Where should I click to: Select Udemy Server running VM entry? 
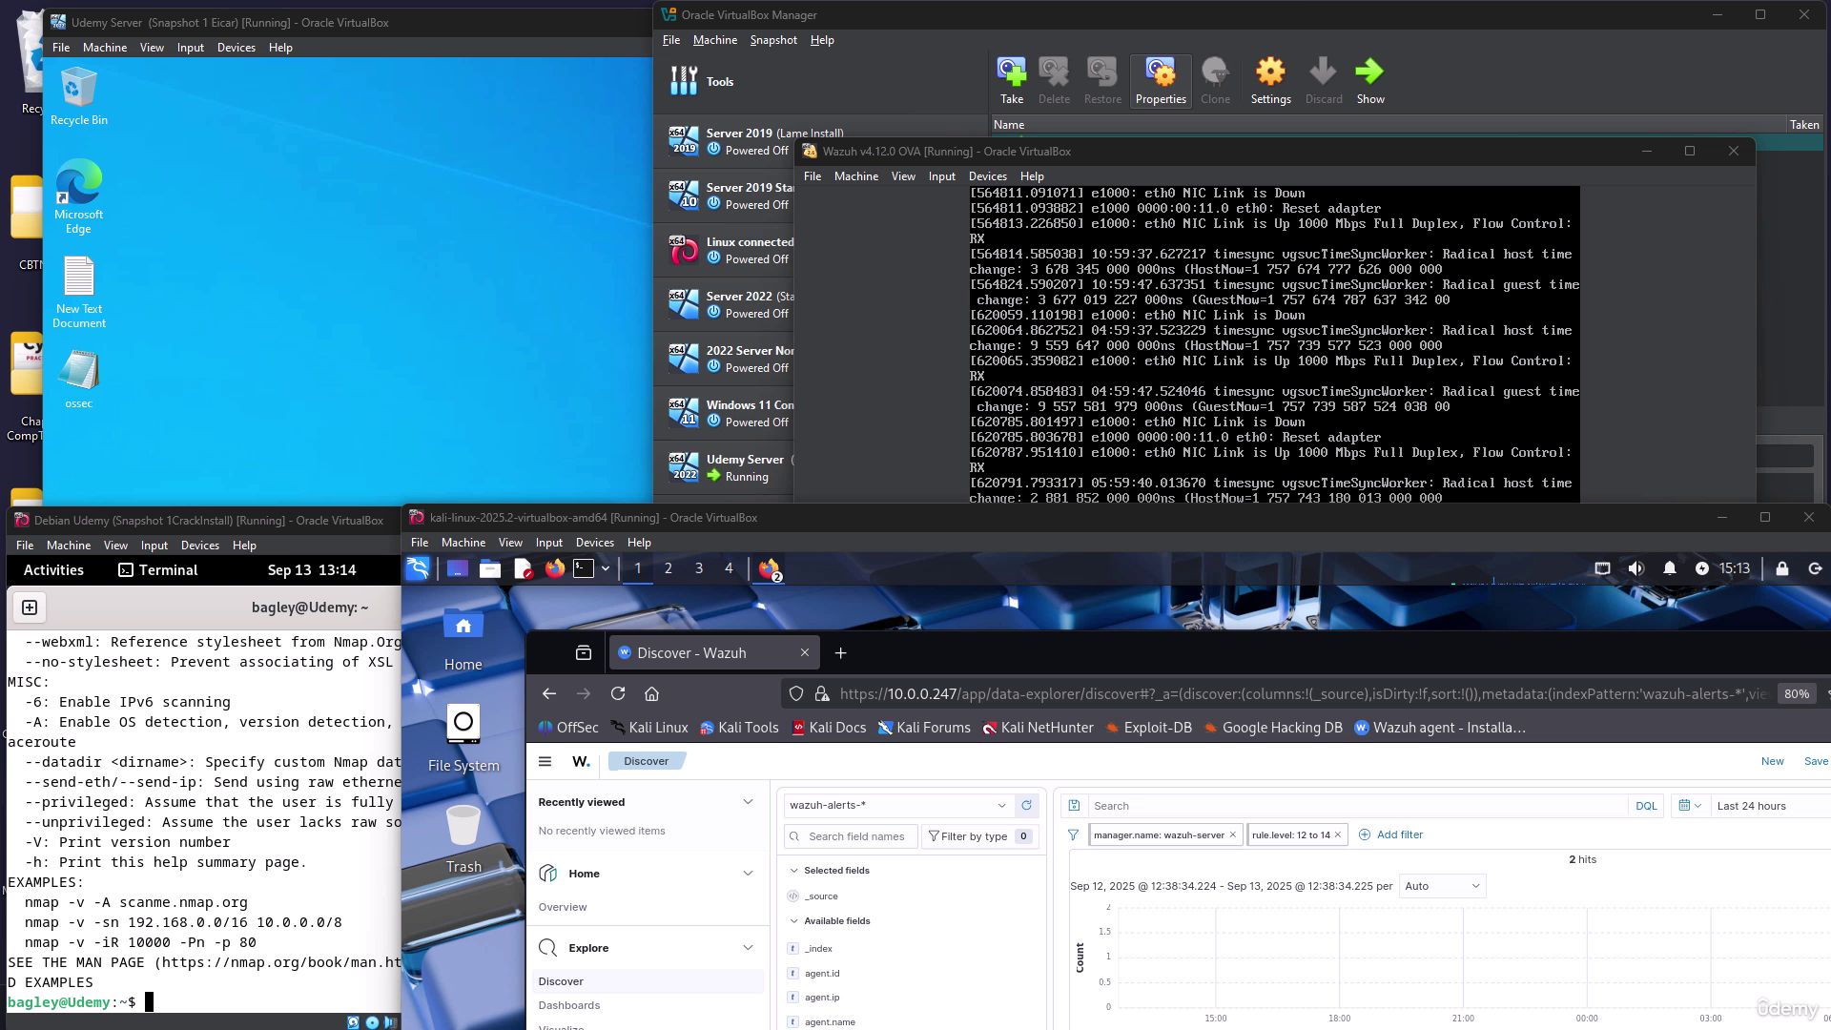click(727, 467)
